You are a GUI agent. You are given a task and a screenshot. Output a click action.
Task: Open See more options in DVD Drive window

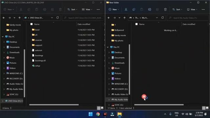point(98,10)
